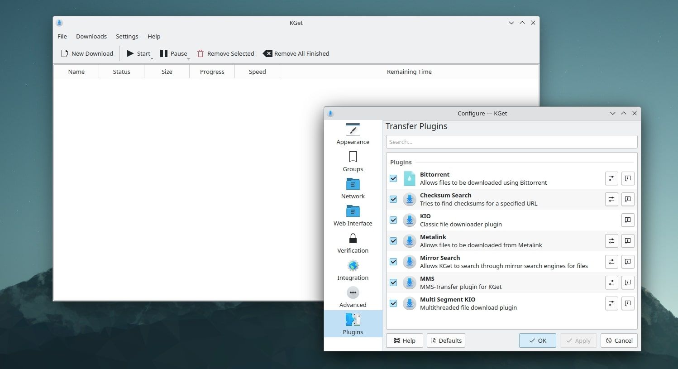Disable the Bittorrent plugin checkbox
Image resolution: width=678 pixels, height=369 pixels.
click(x=393, y=178)
